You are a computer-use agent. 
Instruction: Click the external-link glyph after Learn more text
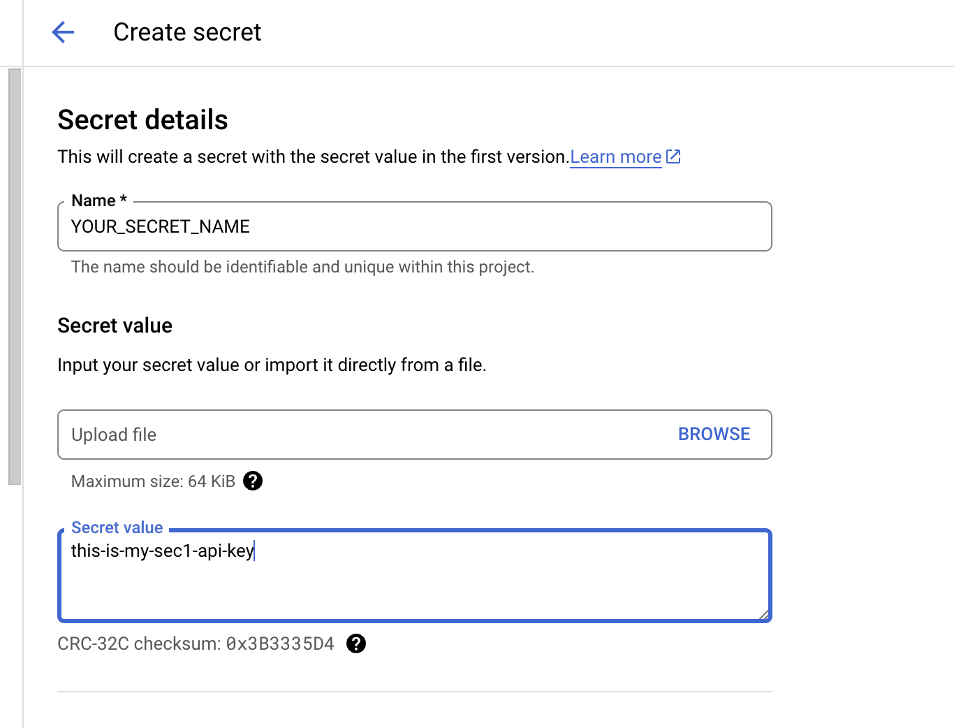click(673, 156)
